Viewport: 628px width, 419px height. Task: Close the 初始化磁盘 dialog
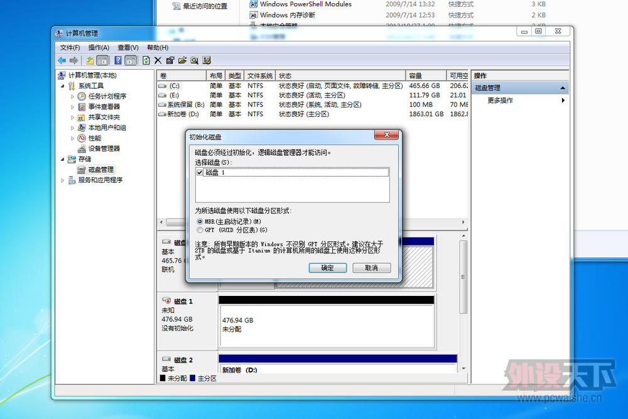click(x=386, y=135)
